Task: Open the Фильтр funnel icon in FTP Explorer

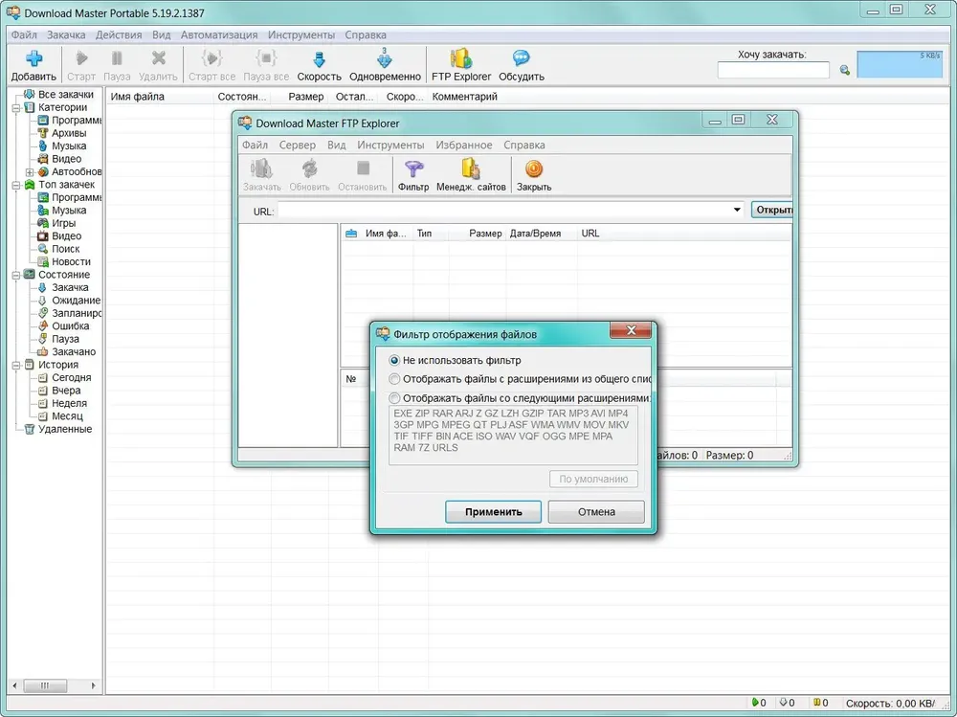Action: pos(413,168)
